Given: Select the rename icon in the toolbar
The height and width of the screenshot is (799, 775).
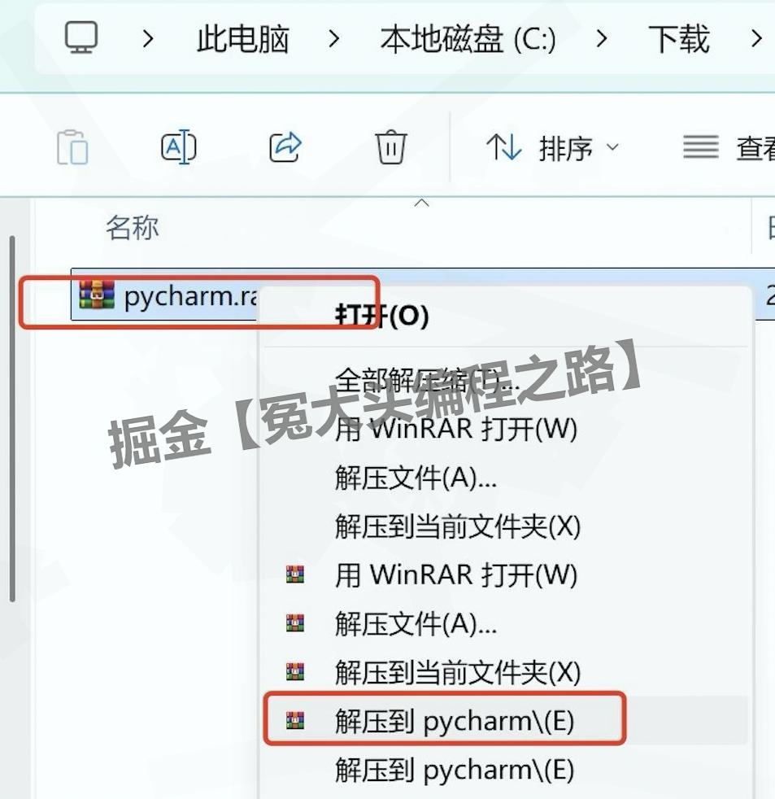Looking at the screenshot, I should [x=178, y=147].
